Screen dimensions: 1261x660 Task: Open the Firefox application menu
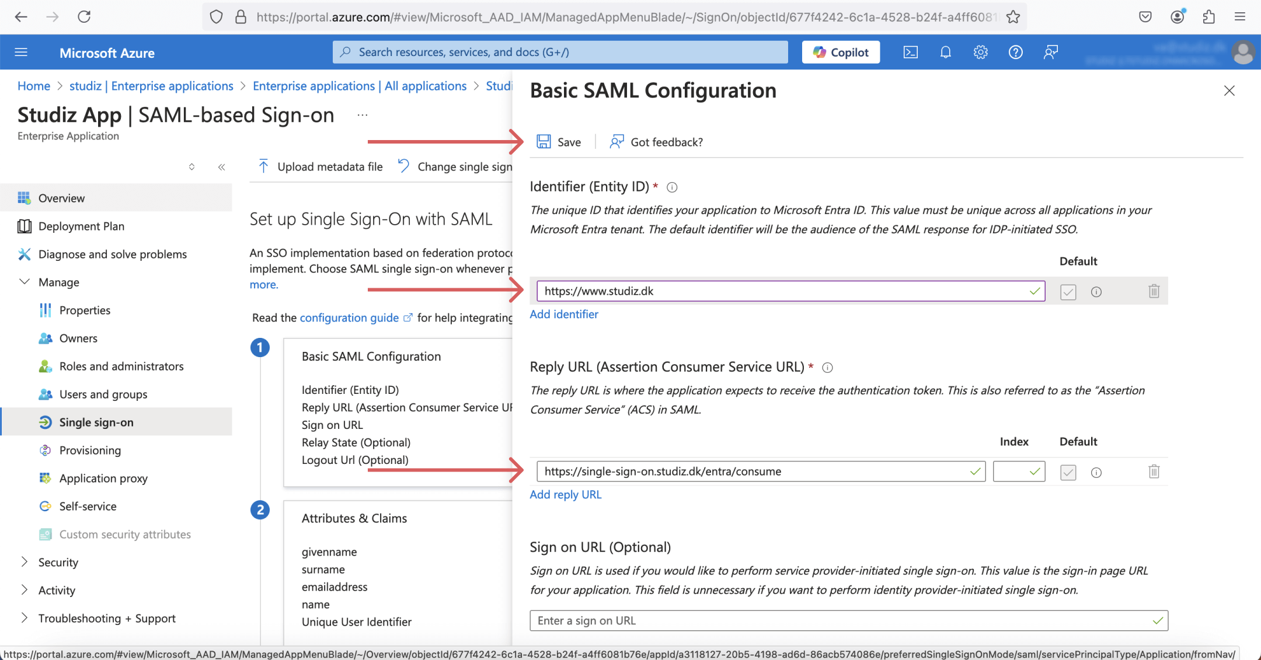(1240, 17)
